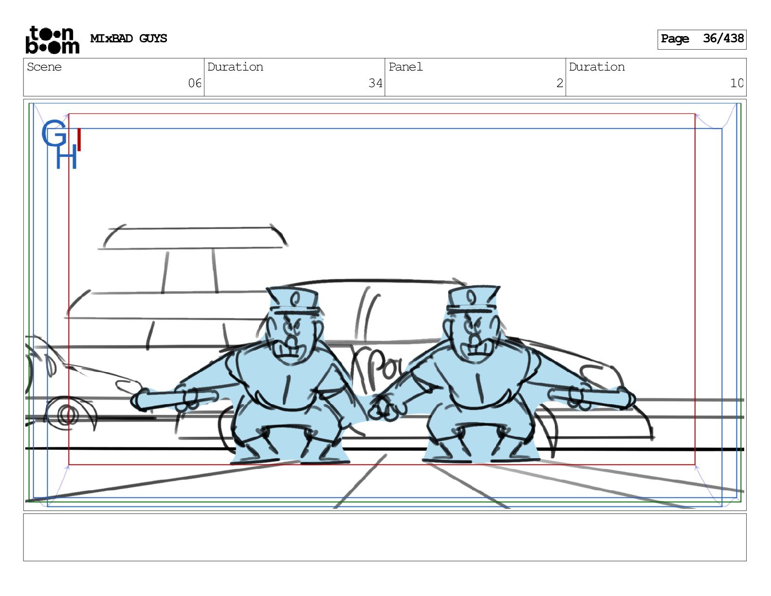This screenshot has width=771, height=596.
Task: Select the 'MIxBAD GUYS' project title
Action: click(128, 38)
